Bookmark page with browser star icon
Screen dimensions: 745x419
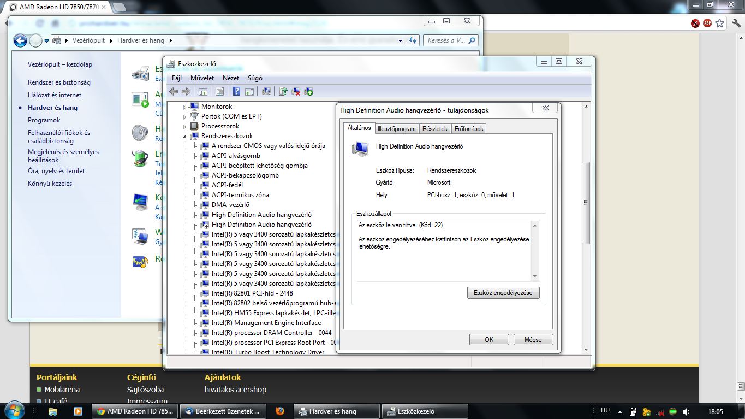[x=720, y=23]
